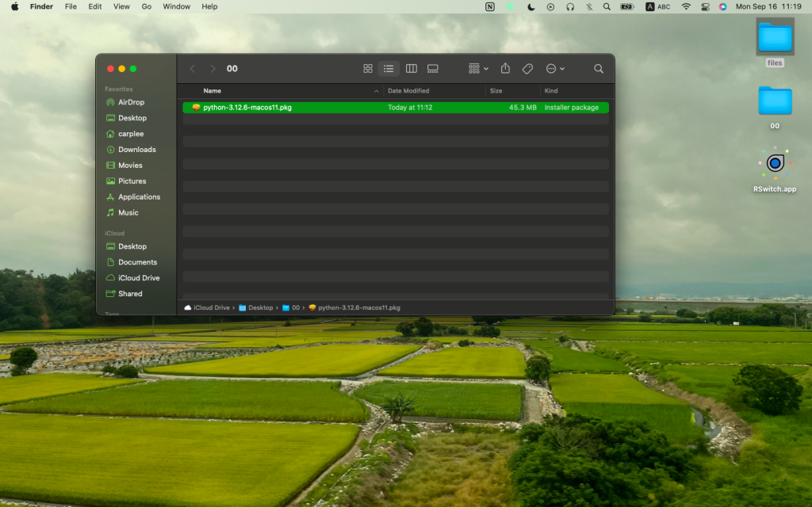This screenshot has height=507, width=812.
Task: Open the Group By dropdown in toolbar
Action: tap(478, 69)
